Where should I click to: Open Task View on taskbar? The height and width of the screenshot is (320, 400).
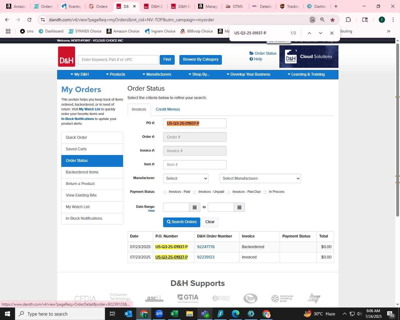112,314
